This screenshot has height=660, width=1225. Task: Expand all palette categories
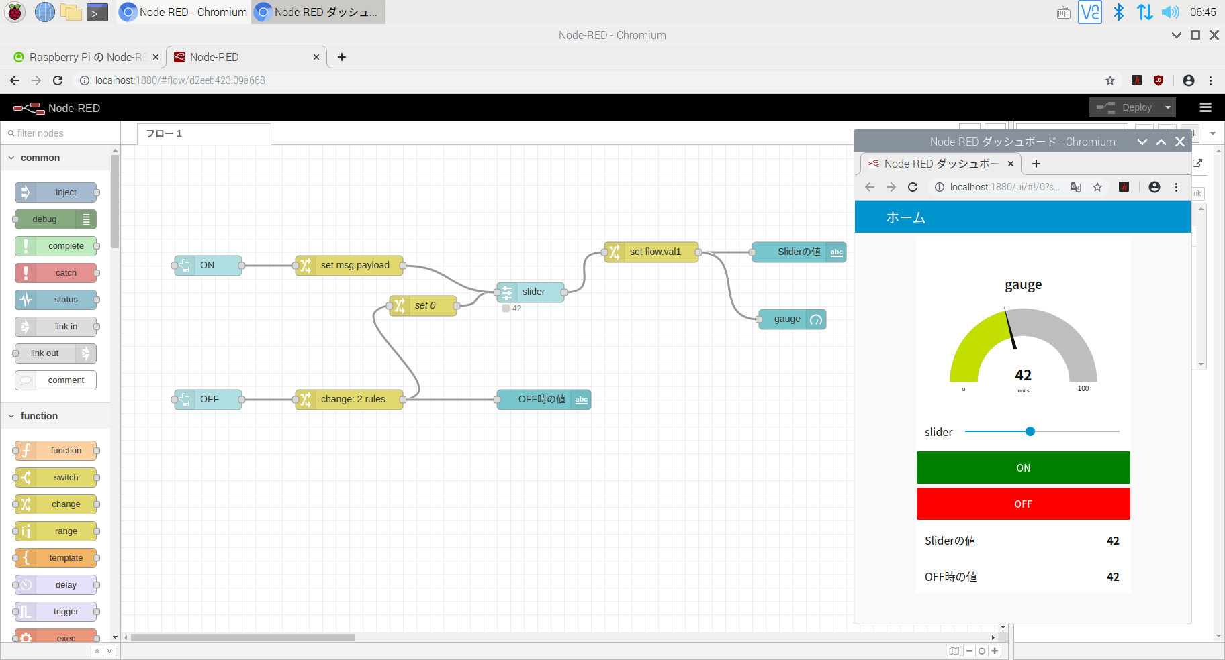point(109,651)
